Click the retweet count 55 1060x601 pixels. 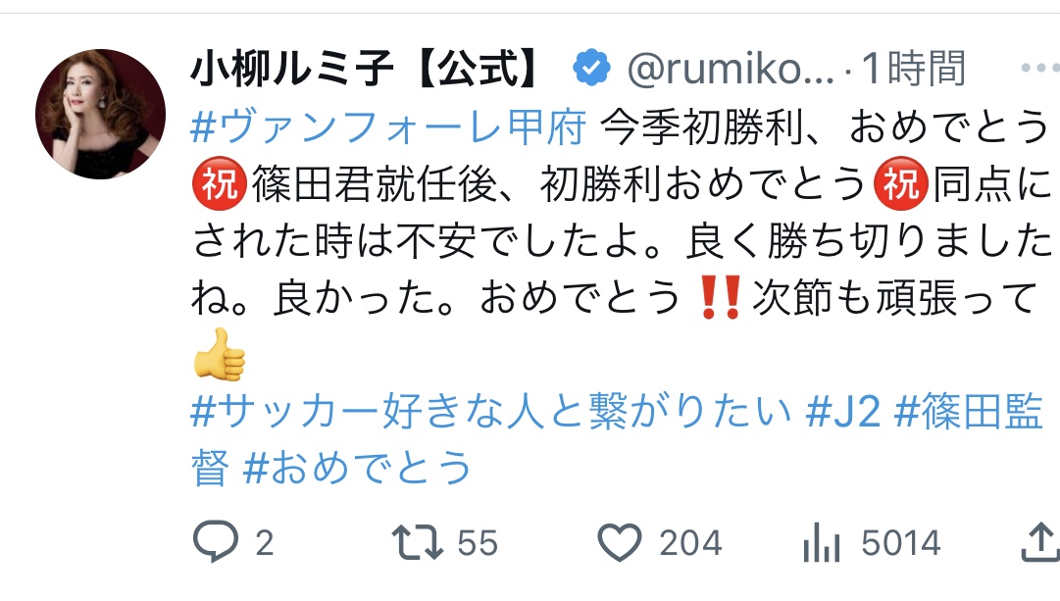(x=478, y=543)
